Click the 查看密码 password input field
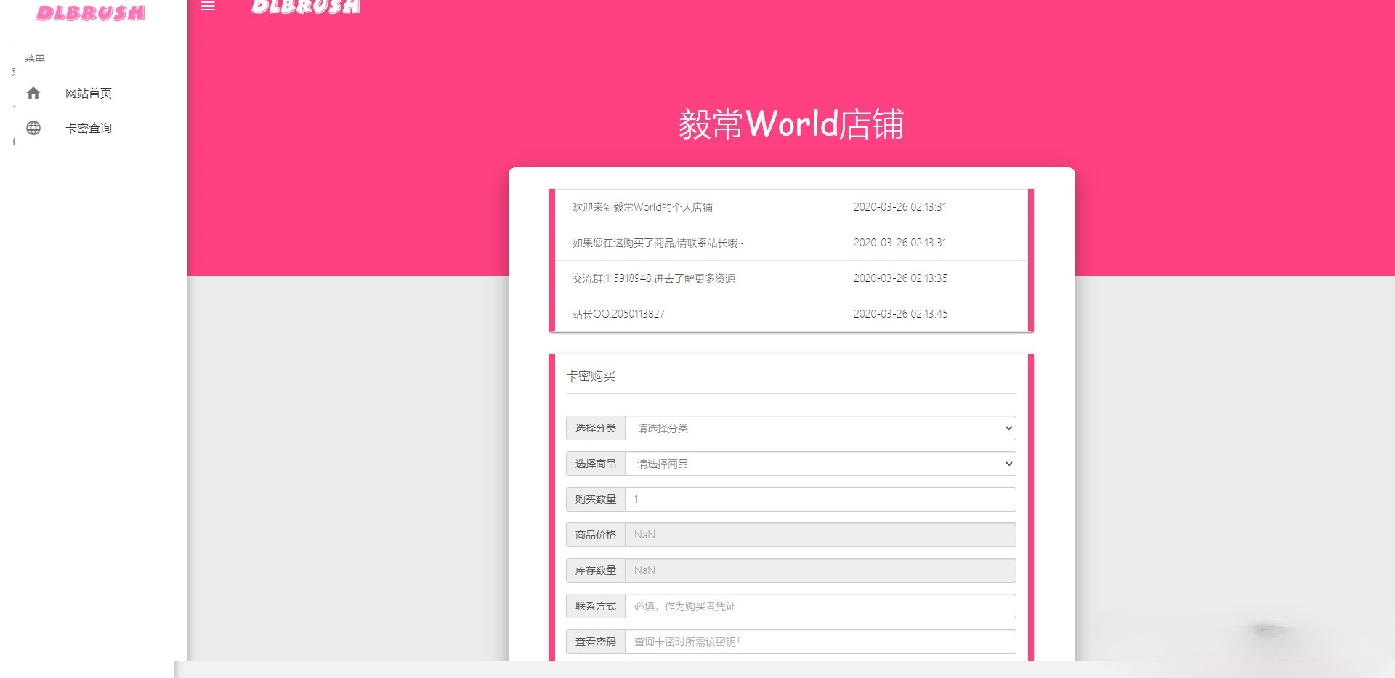Screen dimensions: 1395x678 820,641
